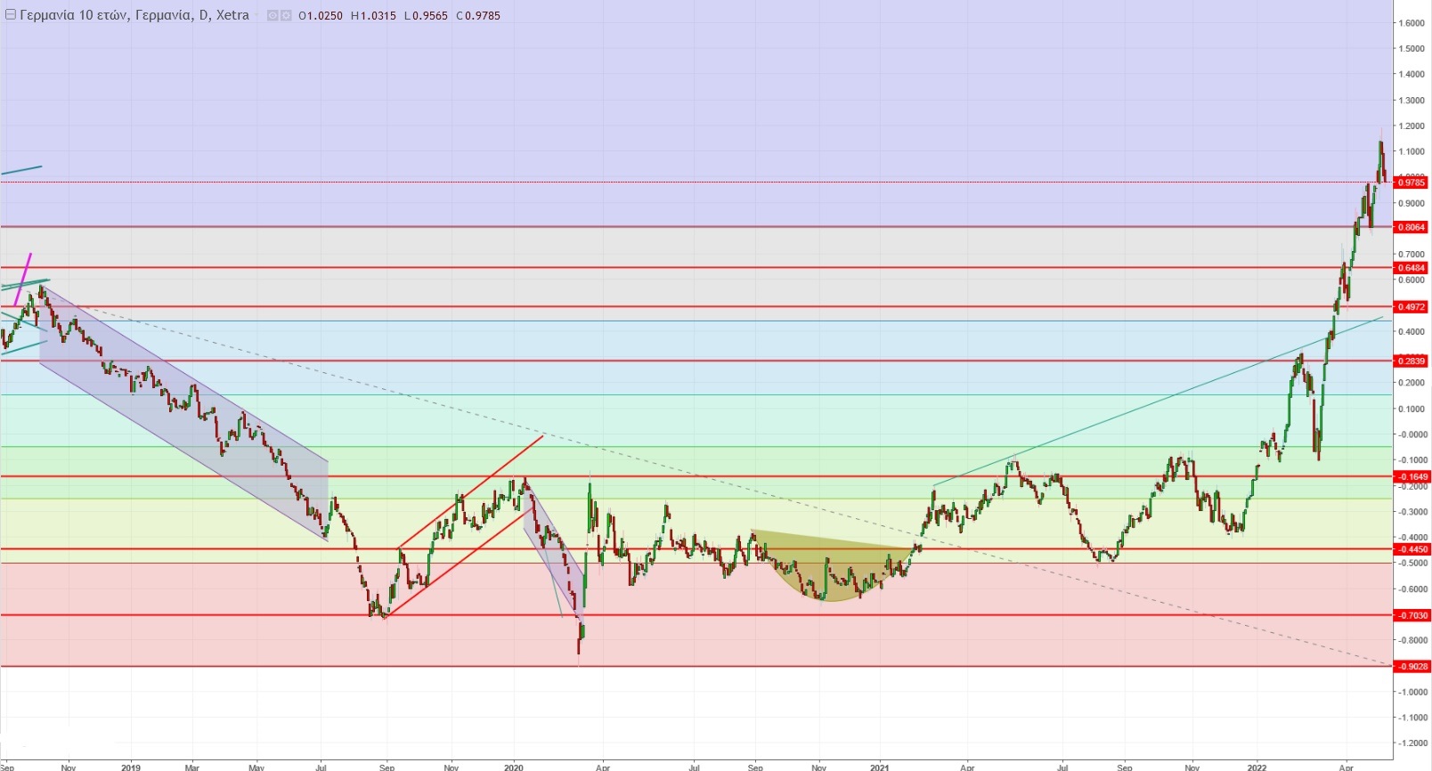Image resolution: width=1432 pixels, height=771 pixels.
Task: Click the -0.4450 price level label
Action: coord(1412,549)
